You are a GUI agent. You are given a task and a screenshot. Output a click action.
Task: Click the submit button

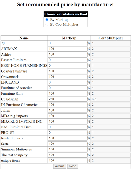click(60, 166)
